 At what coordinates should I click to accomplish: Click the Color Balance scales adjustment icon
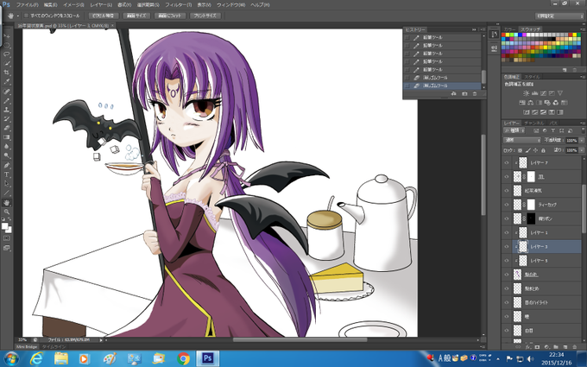(x=531, y=103)
